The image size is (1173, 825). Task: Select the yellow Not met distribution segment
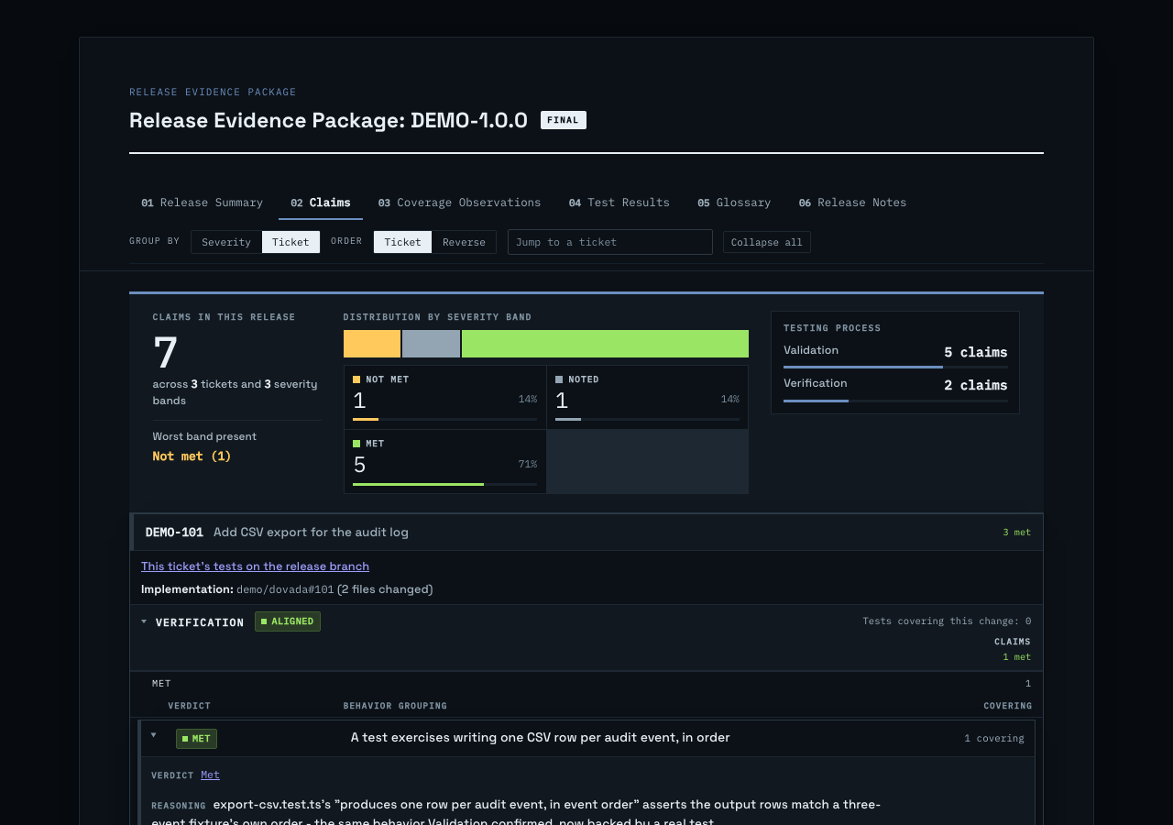coord(372,344)
